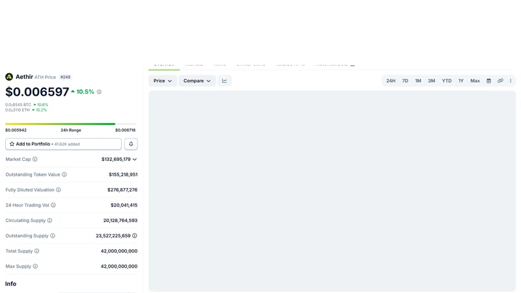Open Outstanding Supply label info icon
This screenshot has height=293, width=521.
click(53, 236)
